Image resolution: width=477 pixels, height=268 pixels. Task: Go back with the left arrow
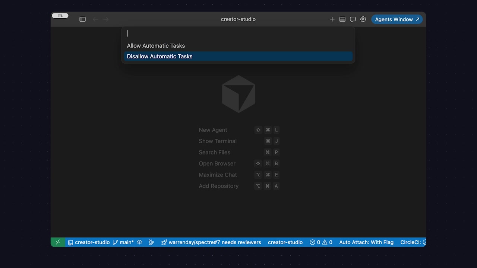click(95, 19)
